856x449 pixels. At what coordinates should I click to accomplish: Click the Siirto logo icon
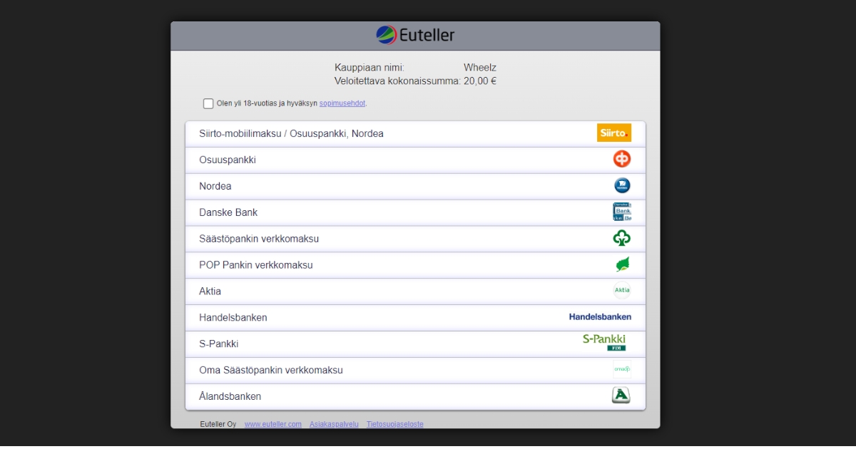coord(614,133)
